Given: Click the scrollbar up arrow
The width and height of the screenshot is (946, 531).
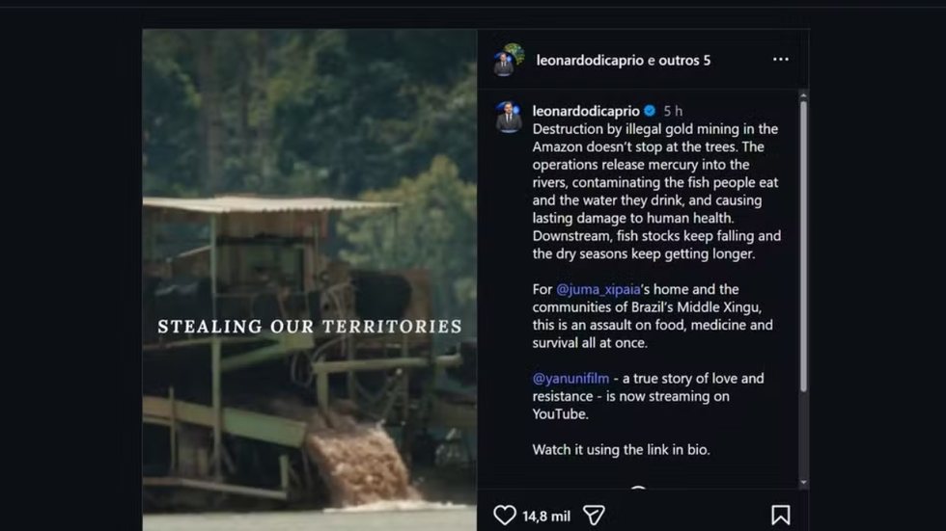Looking at the screenshot, I should pos(803,95).
